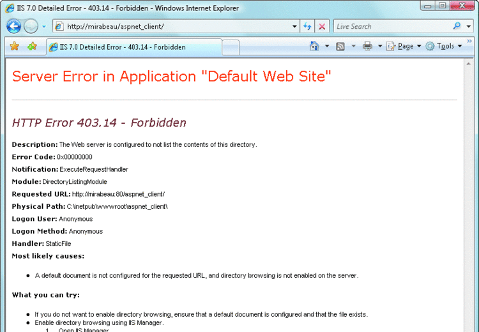Click the Logon Method 'Anonymous' value
The height and width of the screenshot is (332, 479).
(x=86, y=232)
